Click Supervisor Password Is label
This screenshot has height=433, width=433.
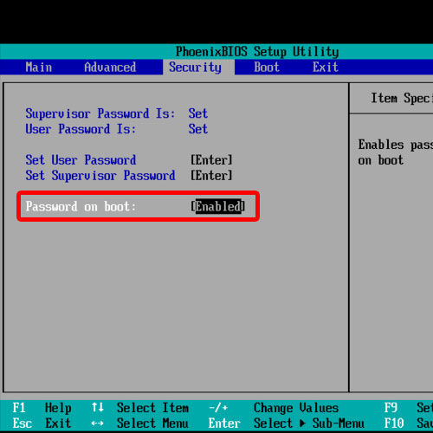100,113
